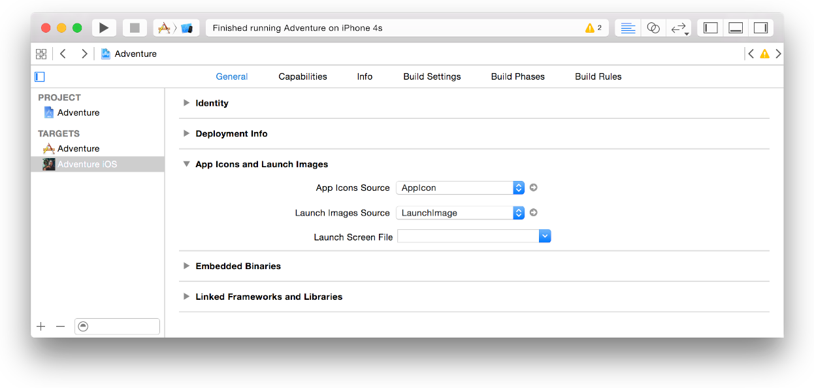The width and height of the screenshot is (814, 388).
Task: Toggle the Debug area panel
Action: 736,28
